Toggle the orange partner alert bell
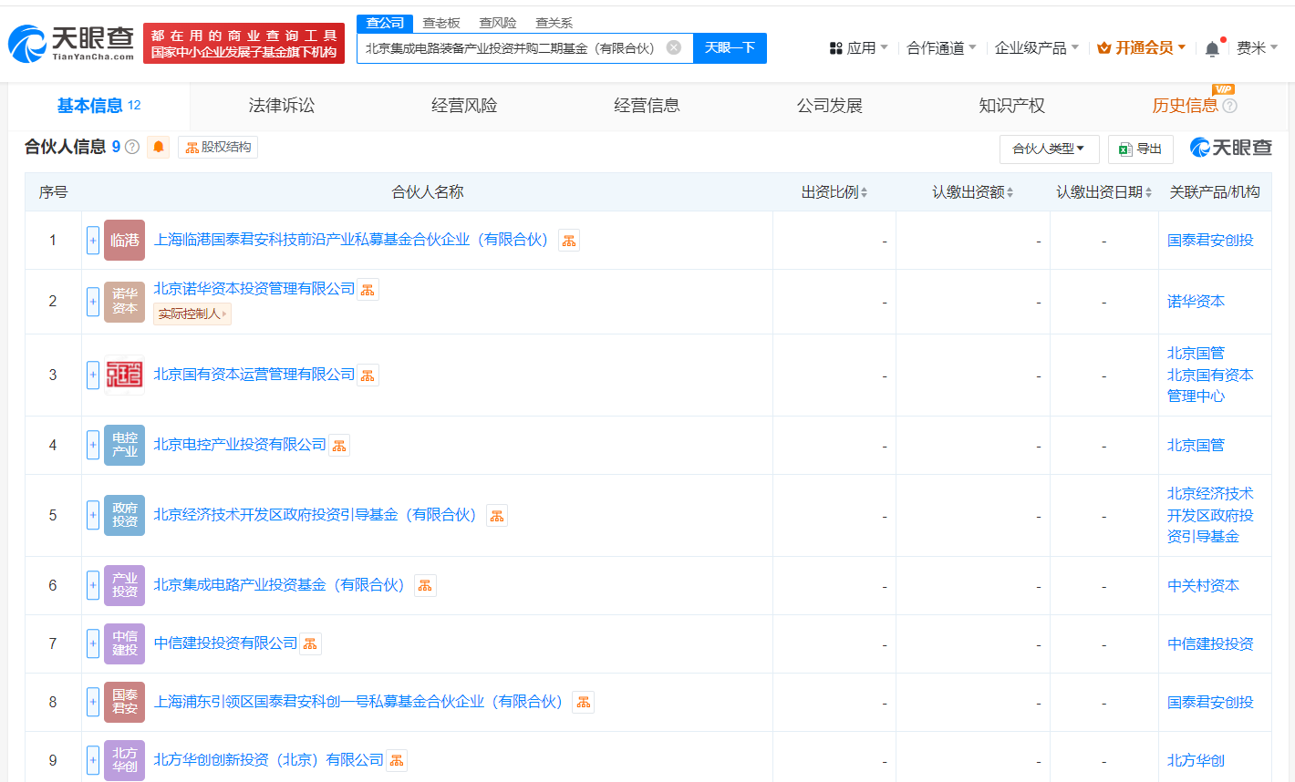Screen dimensions: 1295x782 click(159, 147)
